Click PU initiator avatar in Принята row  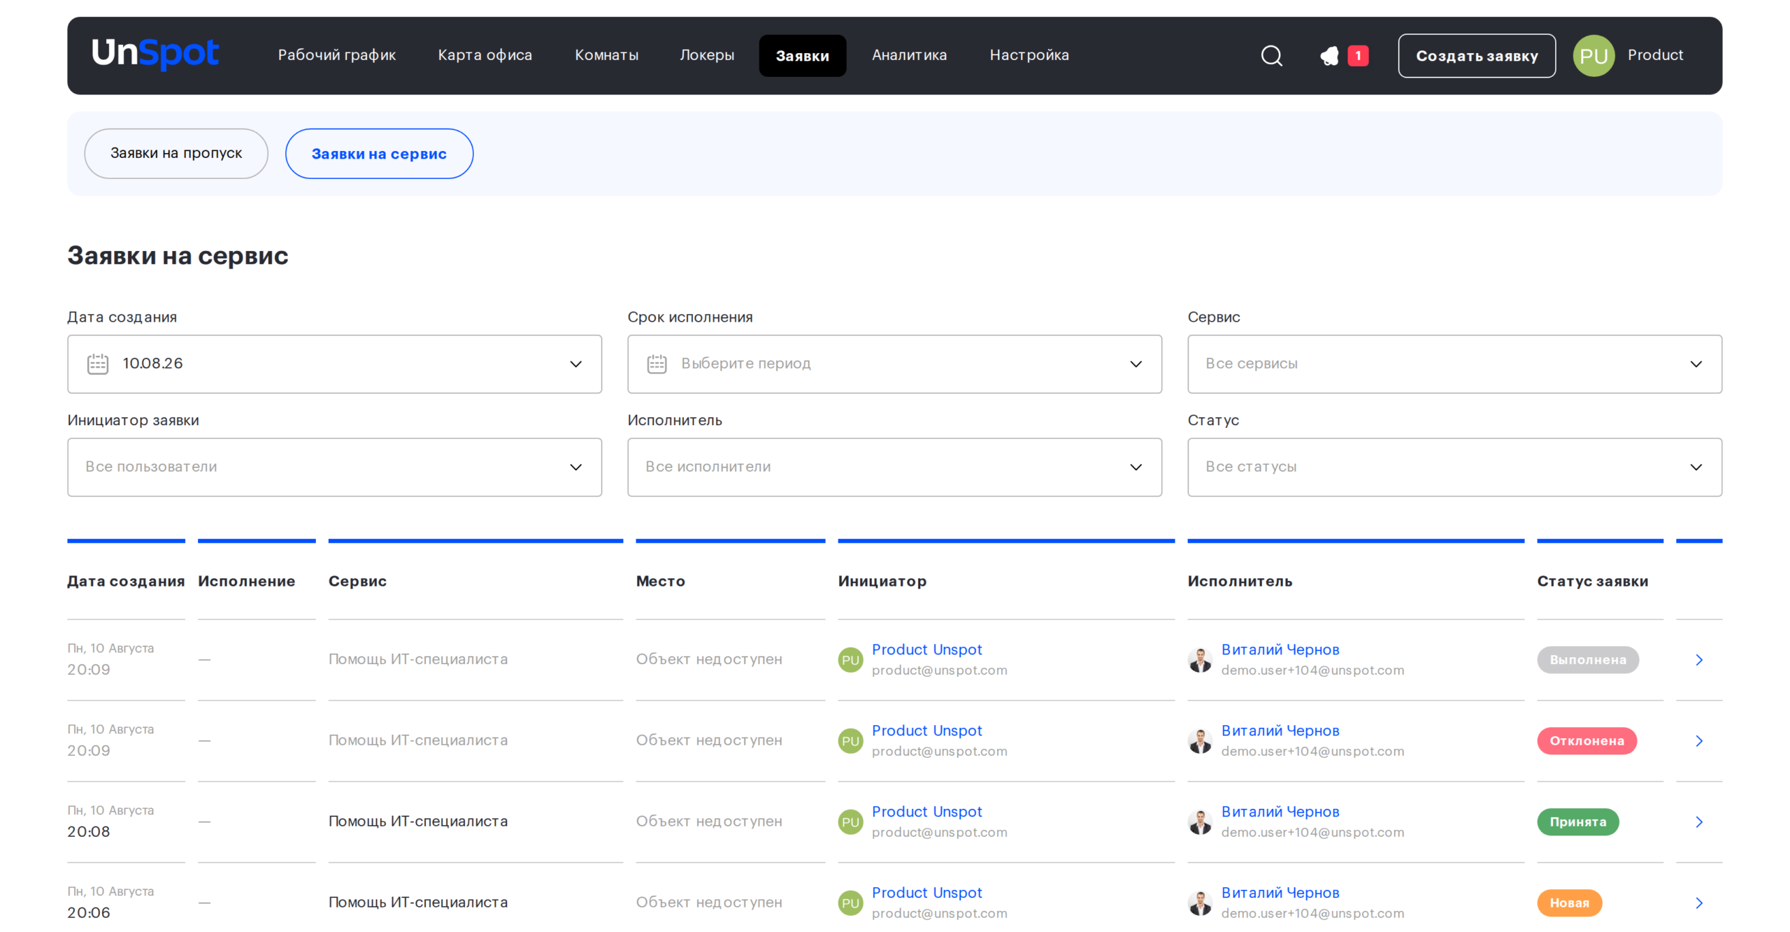pyautogui.click(x=850, y=822)
